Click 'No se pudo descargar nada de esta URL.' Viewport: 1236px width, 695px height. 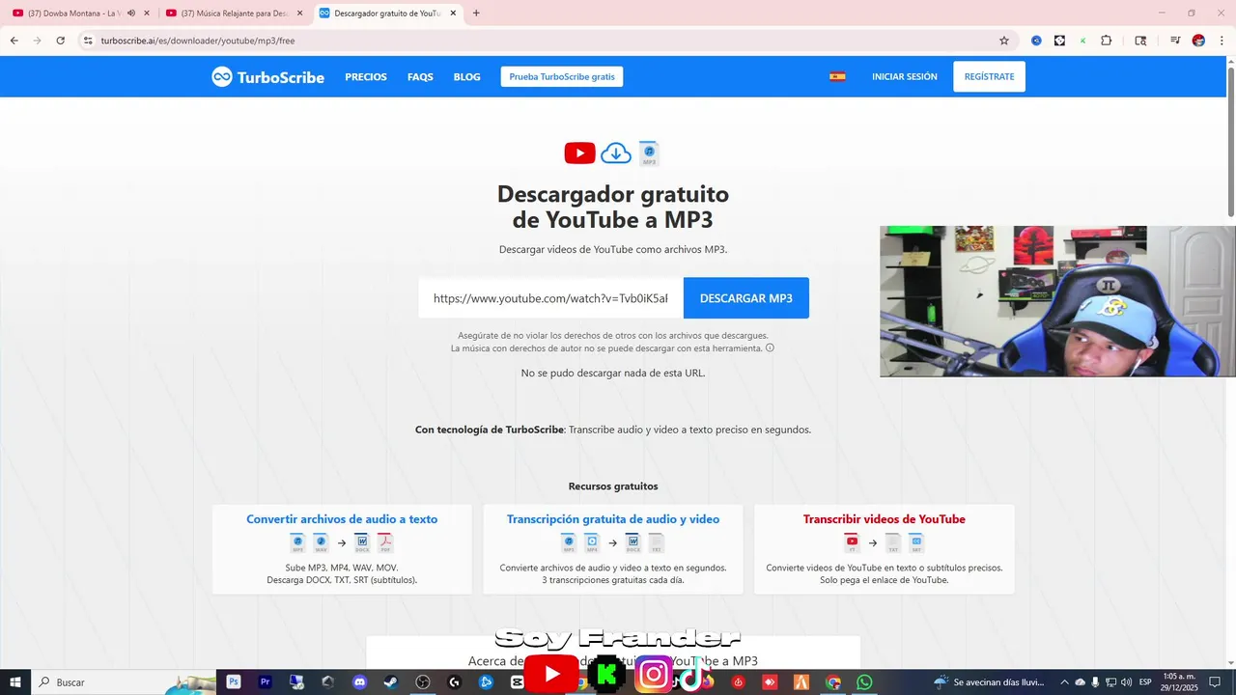pos(613,373)
